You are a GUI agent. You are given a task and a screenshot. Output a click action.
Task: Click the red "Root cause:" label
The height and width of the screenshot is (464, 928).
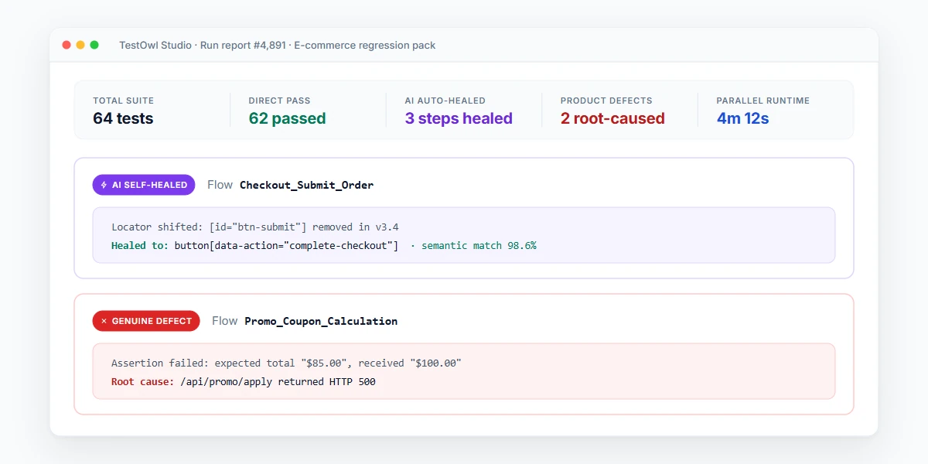[x=143, y=381]
